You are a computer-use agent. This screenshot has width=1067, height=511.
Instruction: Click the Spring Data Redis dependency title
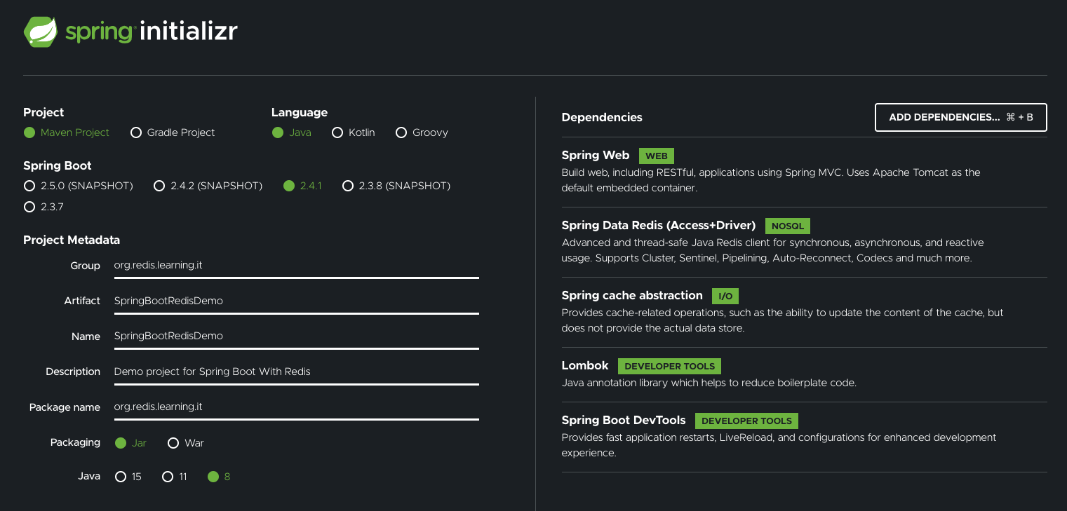point(659,225)
